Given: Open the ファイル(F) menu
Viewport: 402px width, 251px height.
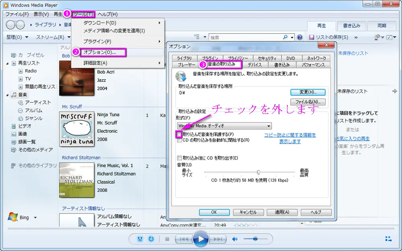Looking at the screenshot, I should [17, 14].
